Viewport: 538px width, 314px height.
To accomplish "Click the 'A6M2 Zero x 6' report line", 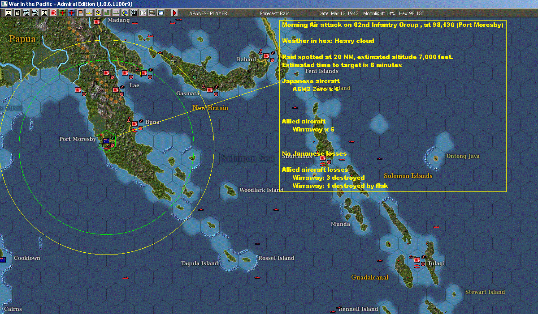I will pos(316,89).
